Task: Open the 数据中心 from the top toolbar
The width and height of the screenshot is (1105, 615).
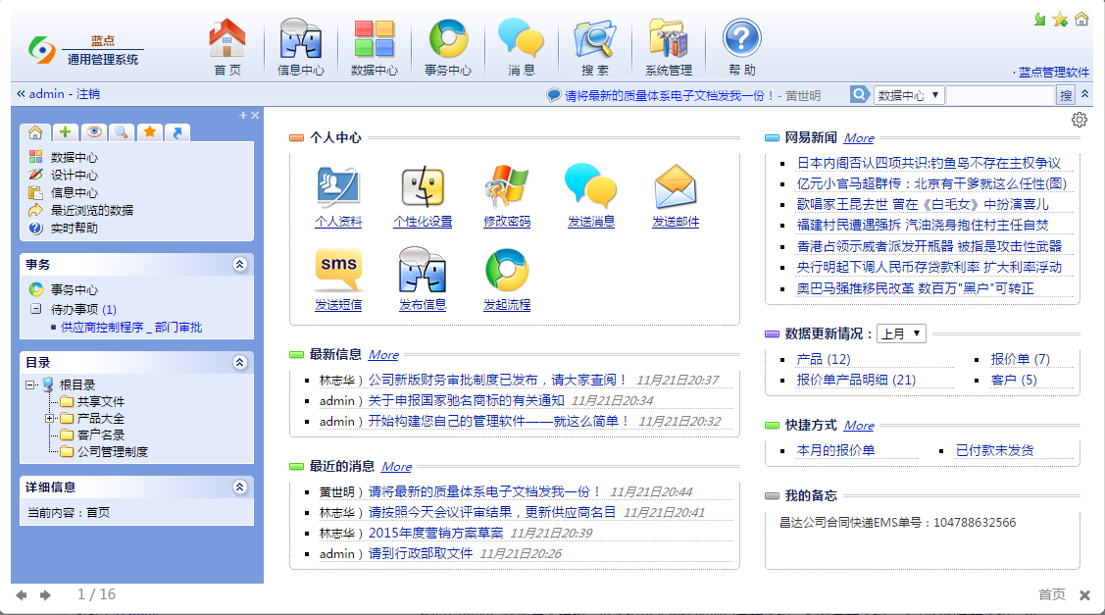Action: [374, 44]
